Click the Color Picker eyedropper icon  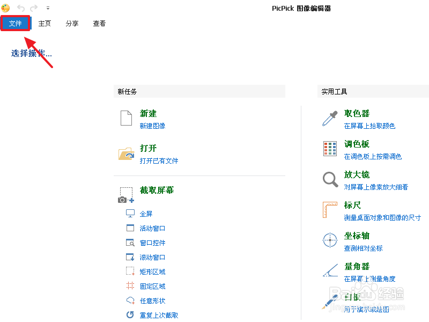329,118
